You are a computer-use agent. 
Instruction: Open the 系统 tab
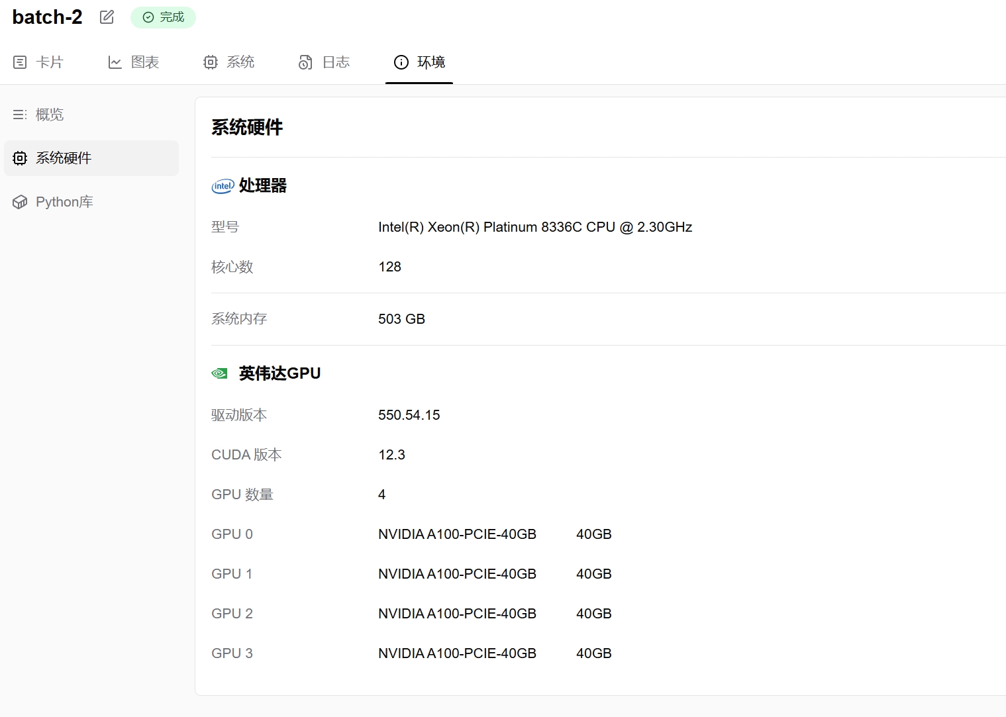tap(240, 62)
